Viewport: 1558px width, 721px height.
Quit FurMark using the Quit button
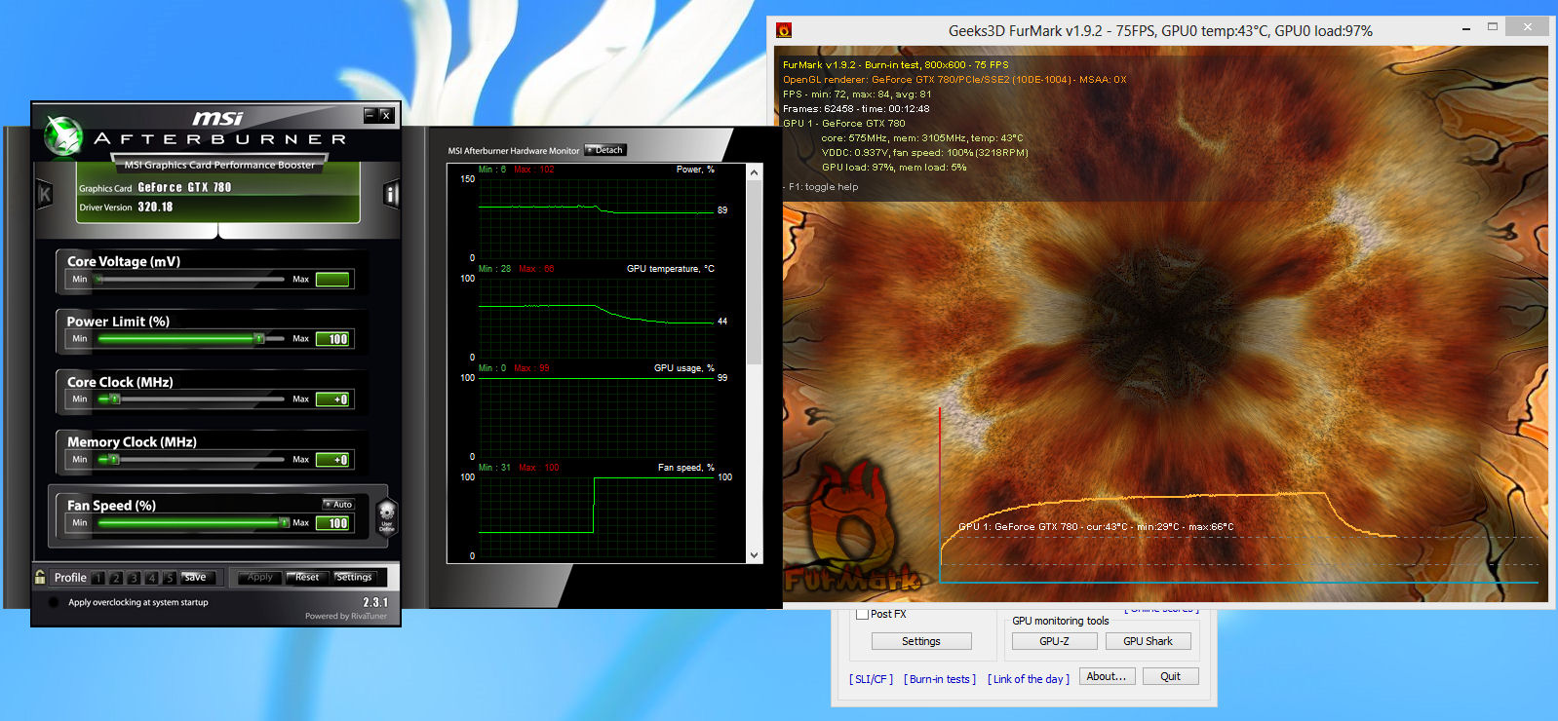[x=1170, y=676]
